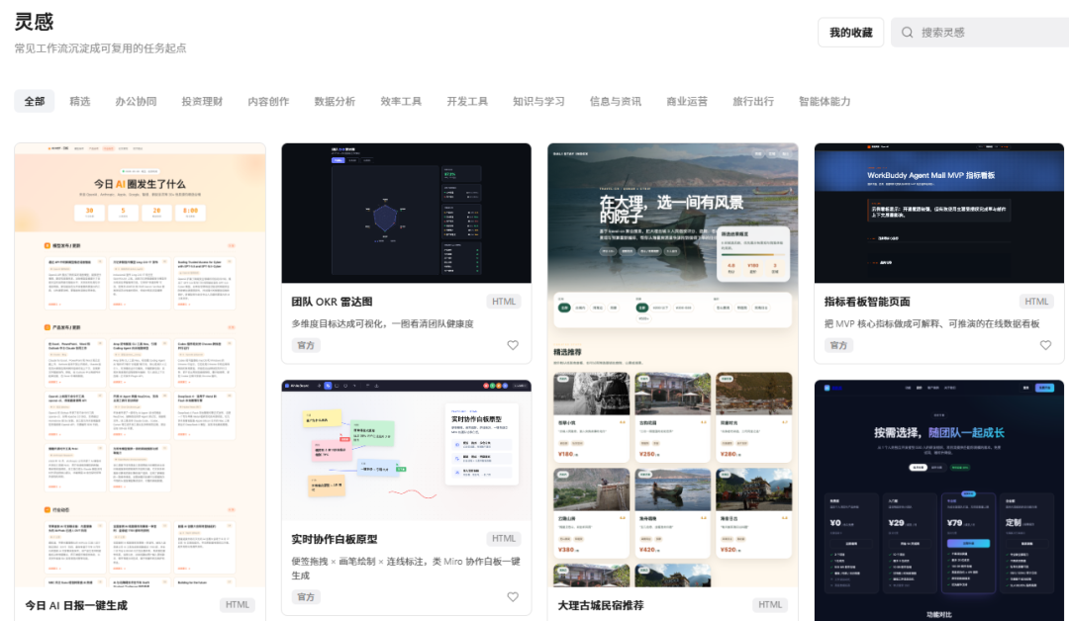Screen dimensions: 1069x621
Task: Click the 大理古城民宿推荐 title
Action: (601, 605)
